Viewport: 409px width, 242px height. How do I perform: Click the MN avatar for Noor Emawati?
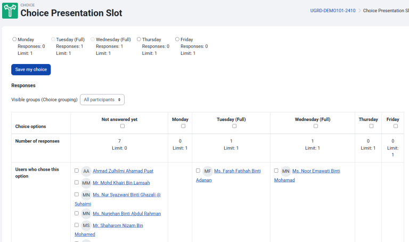tap(286, 171)
